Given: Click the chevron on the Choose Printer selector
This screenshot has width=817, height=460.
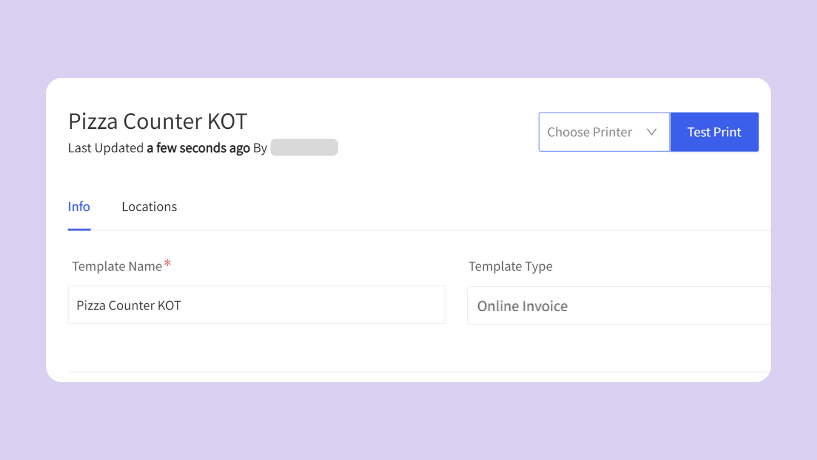Looking at the screenshot, I should click(x=651, y=131).
